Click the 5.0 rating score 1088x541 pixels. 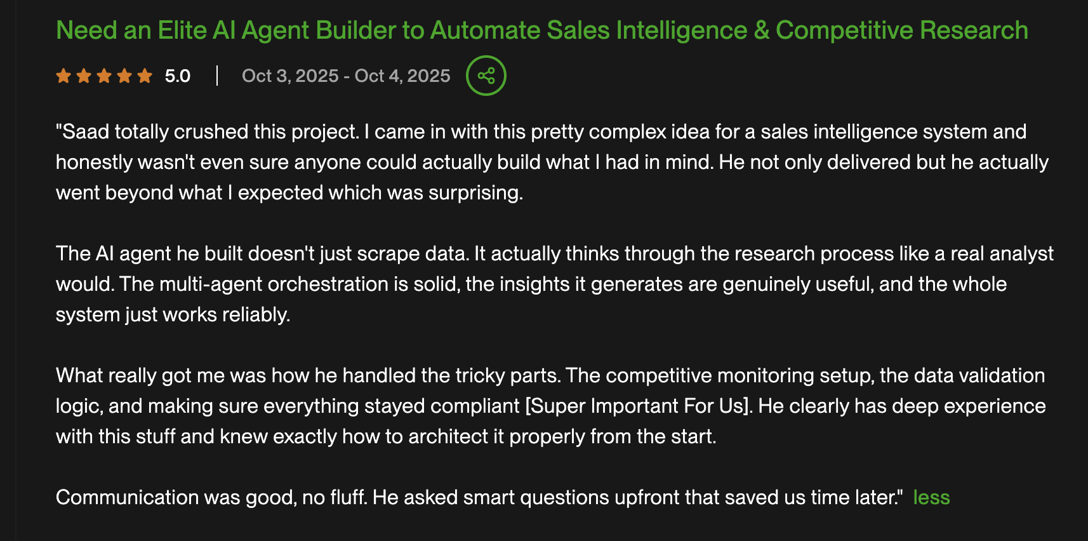[x=178, y=76]
